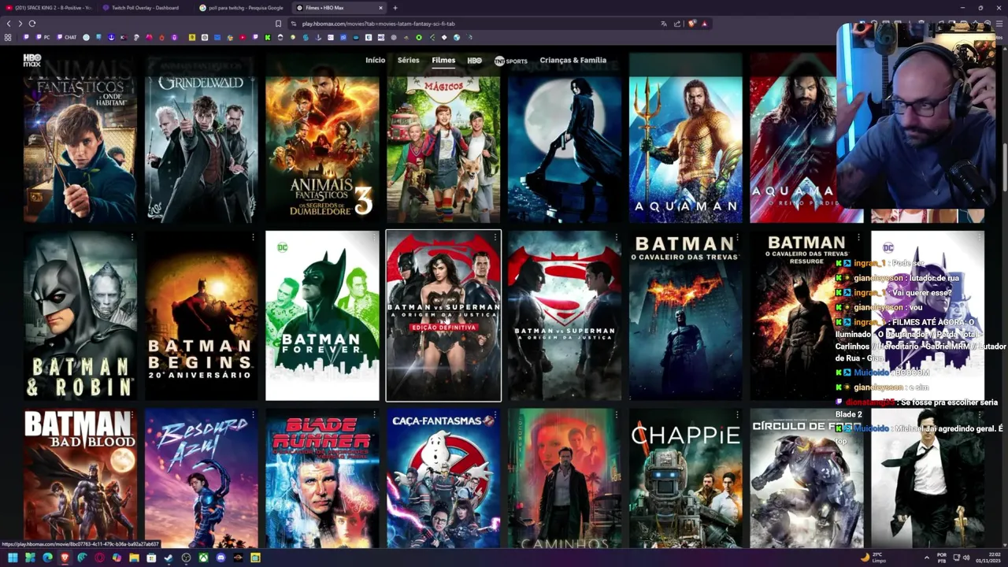Open TNT Sports in navigation

tap(511, 61)
